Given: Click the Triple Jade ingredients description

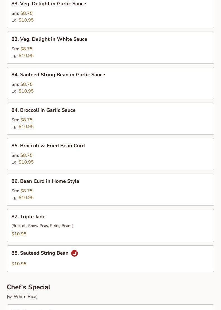Looking at the screenshot, I should tap(42, 226).
